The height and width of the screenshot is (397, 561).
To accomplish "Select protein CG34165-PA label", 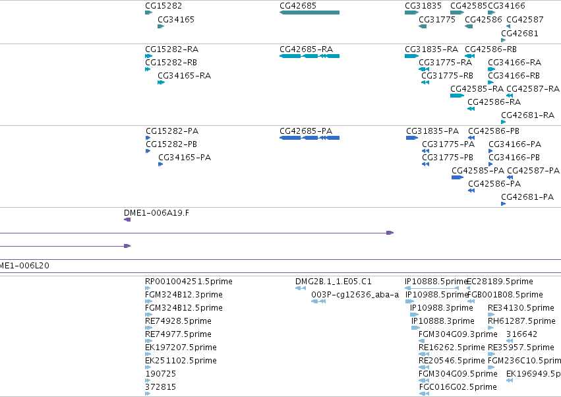I will [x=185, y=157].
